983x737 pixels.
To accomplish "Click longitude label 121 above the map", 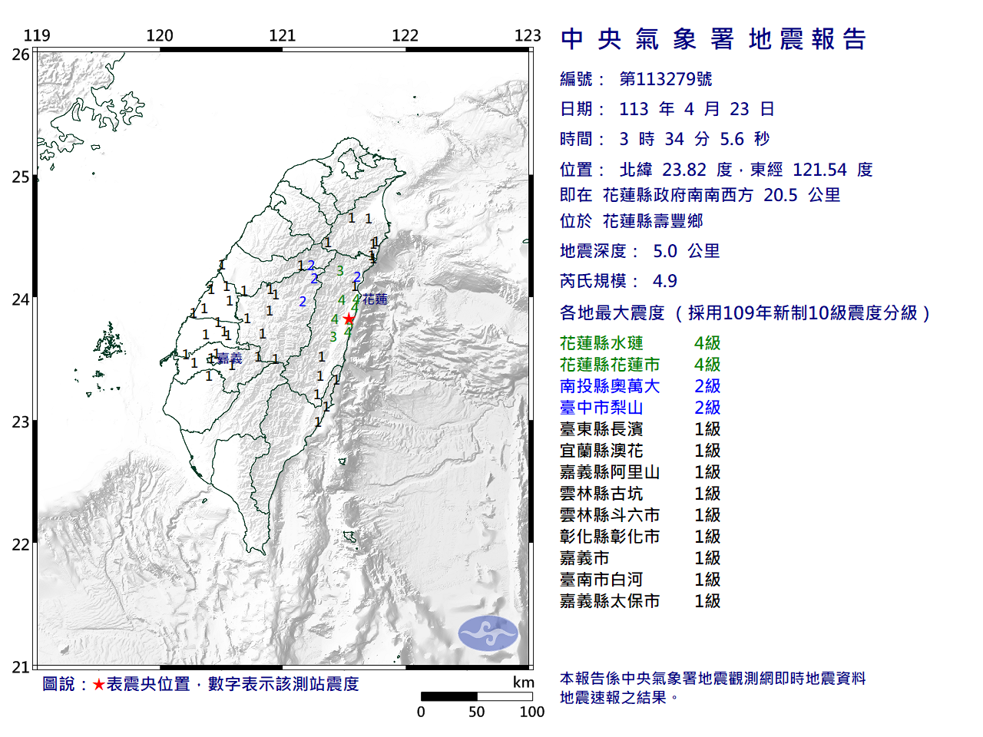I will (x=283, y=35).
